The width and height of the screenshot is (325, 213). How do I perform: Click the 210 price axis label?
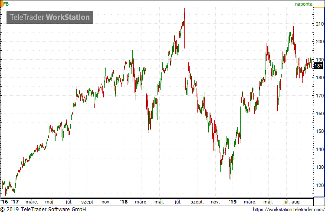[320, 24]
